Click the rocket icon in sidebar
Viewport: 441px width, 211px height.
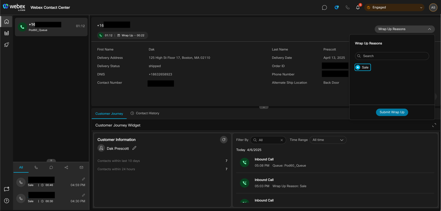pos(6,45)
